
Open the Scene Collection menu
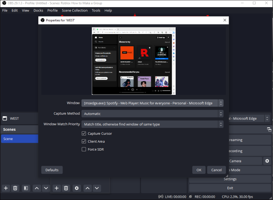tap(75, 10)
